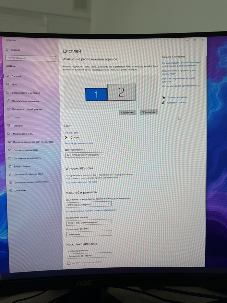Click the search magnifier icon in sidebar
The image size is (227, 303).
coord(54,58)
